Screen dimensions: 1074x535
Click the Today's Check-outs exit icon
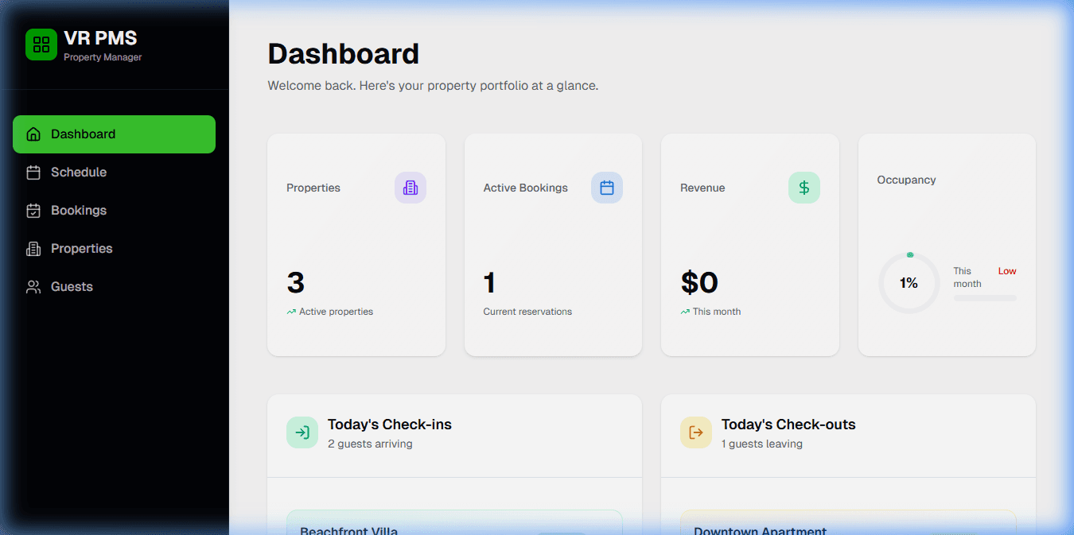point(696,432)
